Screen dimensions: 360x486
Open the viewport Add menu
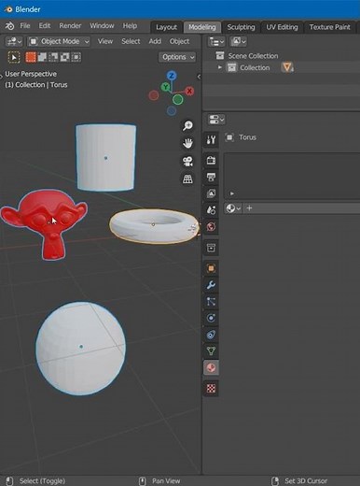(155, 41)
